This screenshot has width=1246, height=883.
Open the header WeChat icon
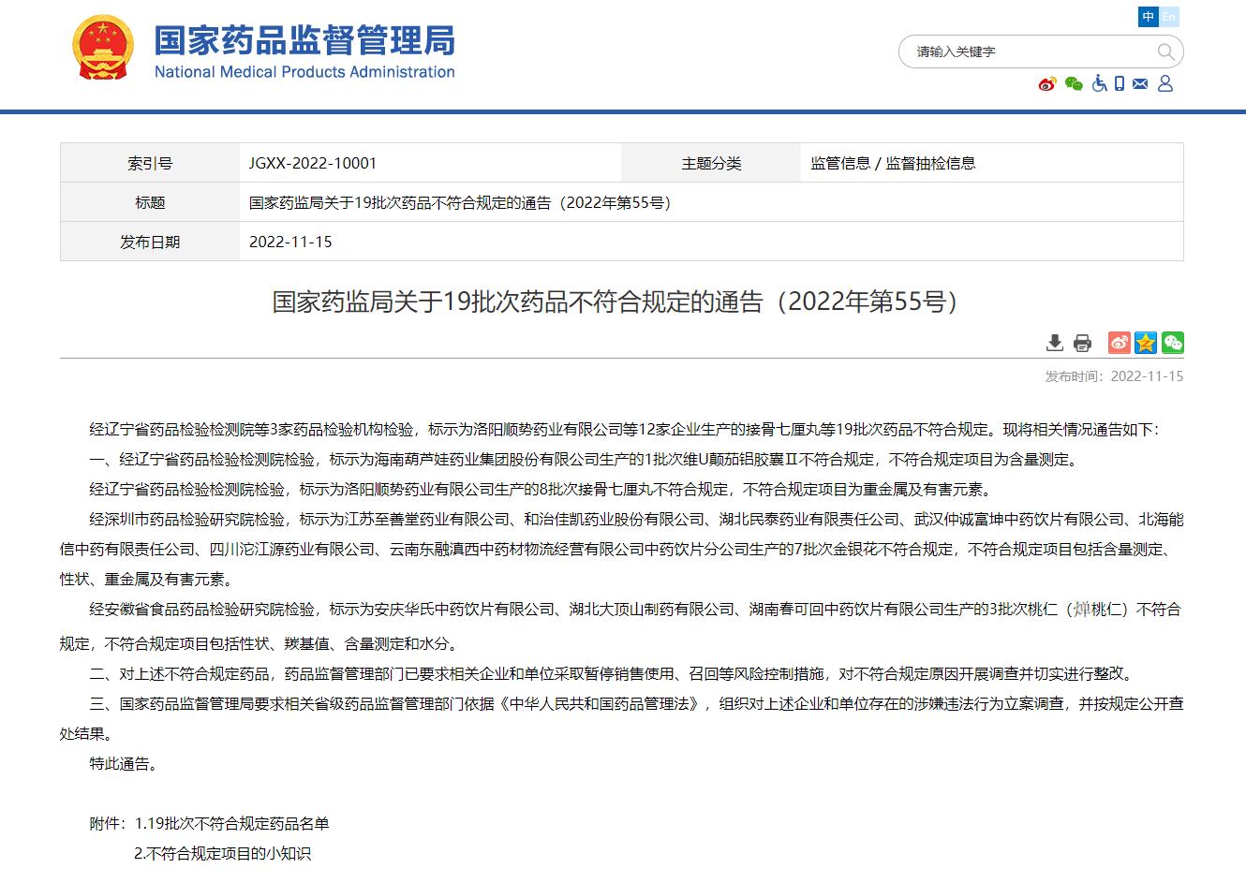[x=1074, y=84]
